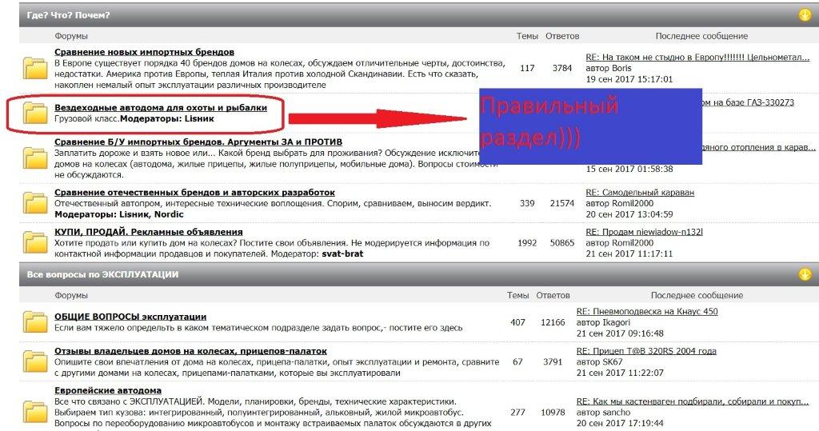This screenshot has width=819, height=431.
Task: Open last post link mentioning ГАЗ-330273
Action: click(x=748, y=102)
